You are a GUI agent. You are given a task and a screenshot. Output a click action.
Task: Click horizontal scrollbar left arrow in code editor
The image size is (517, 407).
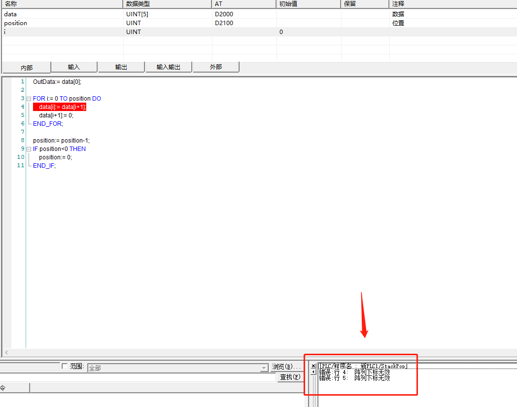tap(6, 353)
